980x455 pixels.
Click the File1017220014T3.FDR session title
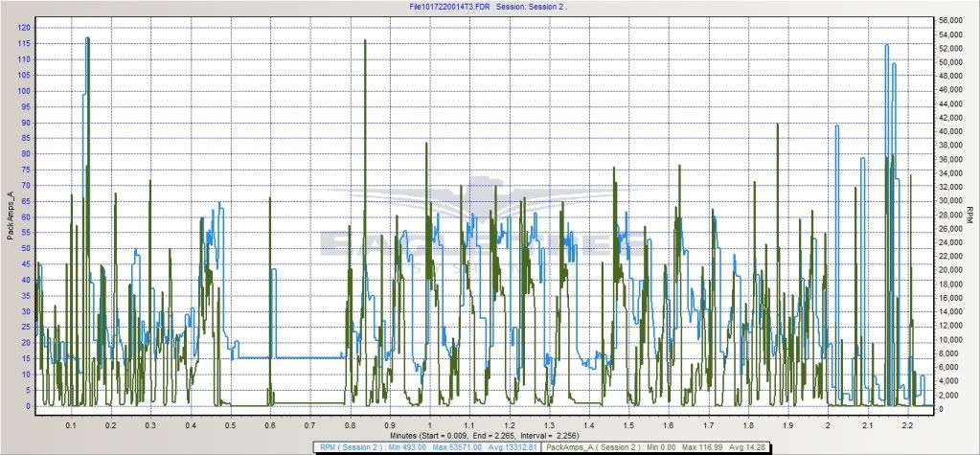(490, 6)
